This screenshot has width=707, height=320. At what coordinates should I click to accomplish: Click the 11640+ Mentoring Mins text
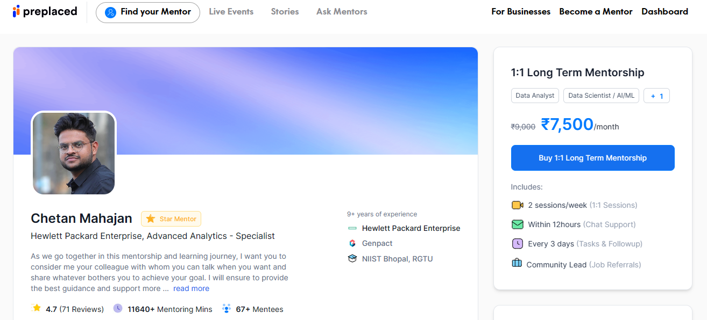(170, 309)
